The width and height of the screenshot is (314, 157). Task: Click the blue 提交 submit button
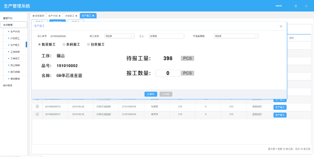[151, 94]
